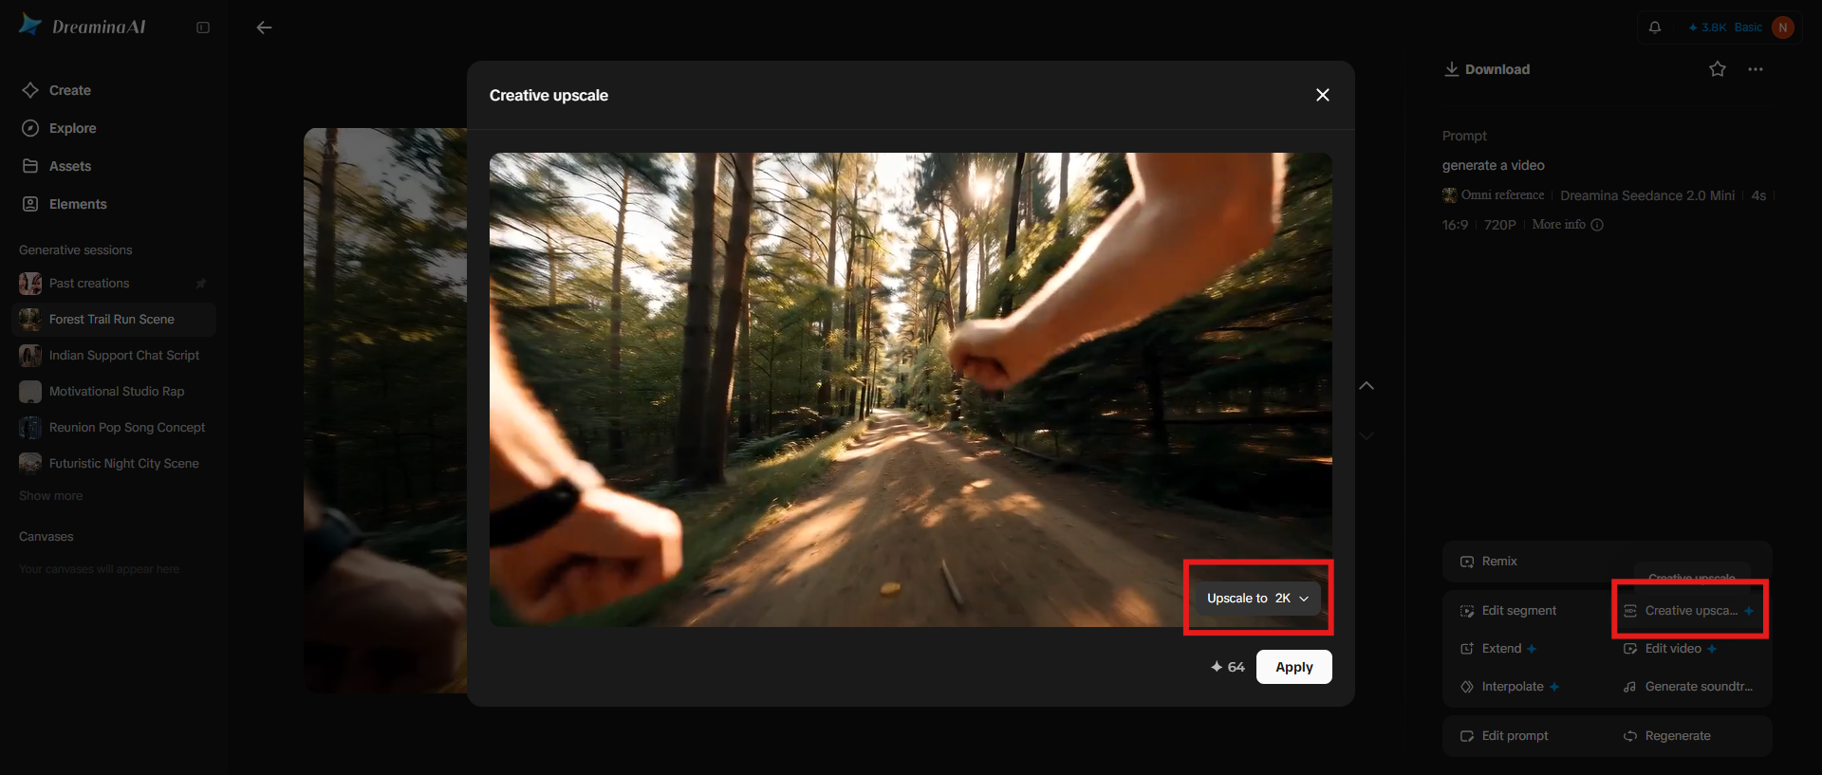Click Edit prompt
The height and width of the screenshot is (775, 1822).
point(1504,736)
